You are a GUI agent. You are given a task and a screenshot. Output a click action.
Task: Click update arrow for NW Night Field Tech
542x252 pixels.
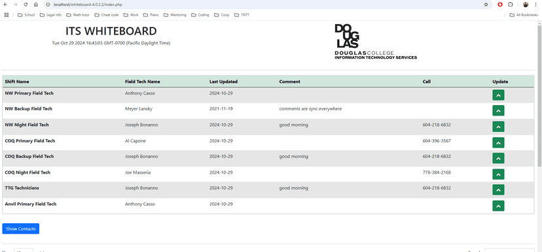498,127
